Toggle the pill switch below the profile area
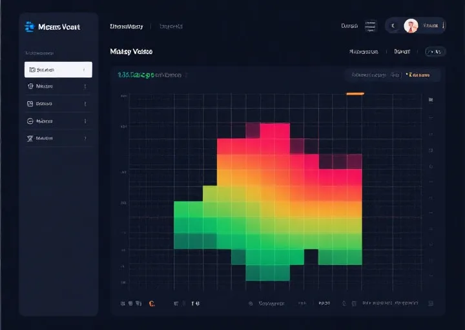Screen dimensions: 465x330 (x=435, y=51)
